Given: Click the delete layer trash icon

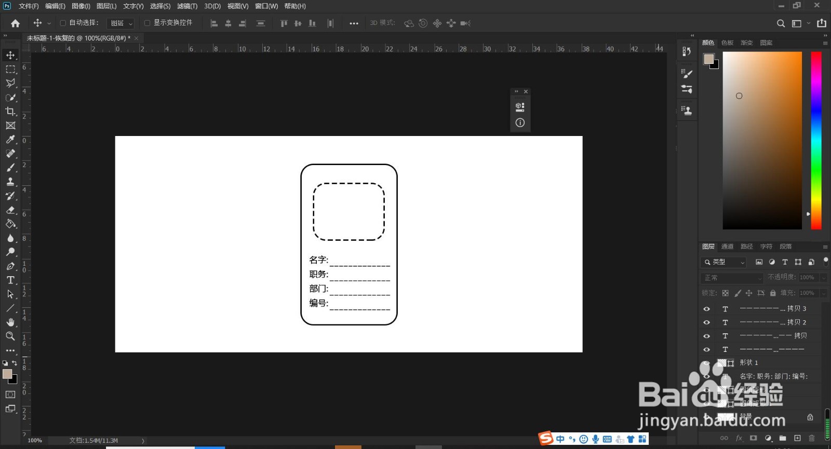Looking at the screenshot, I should (x=812, y=438).
